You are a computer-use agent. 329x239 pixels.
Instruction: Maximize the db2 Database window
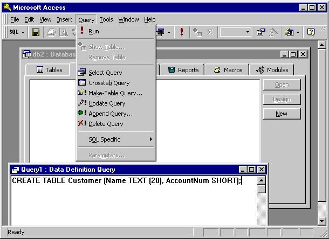[293, 54]
